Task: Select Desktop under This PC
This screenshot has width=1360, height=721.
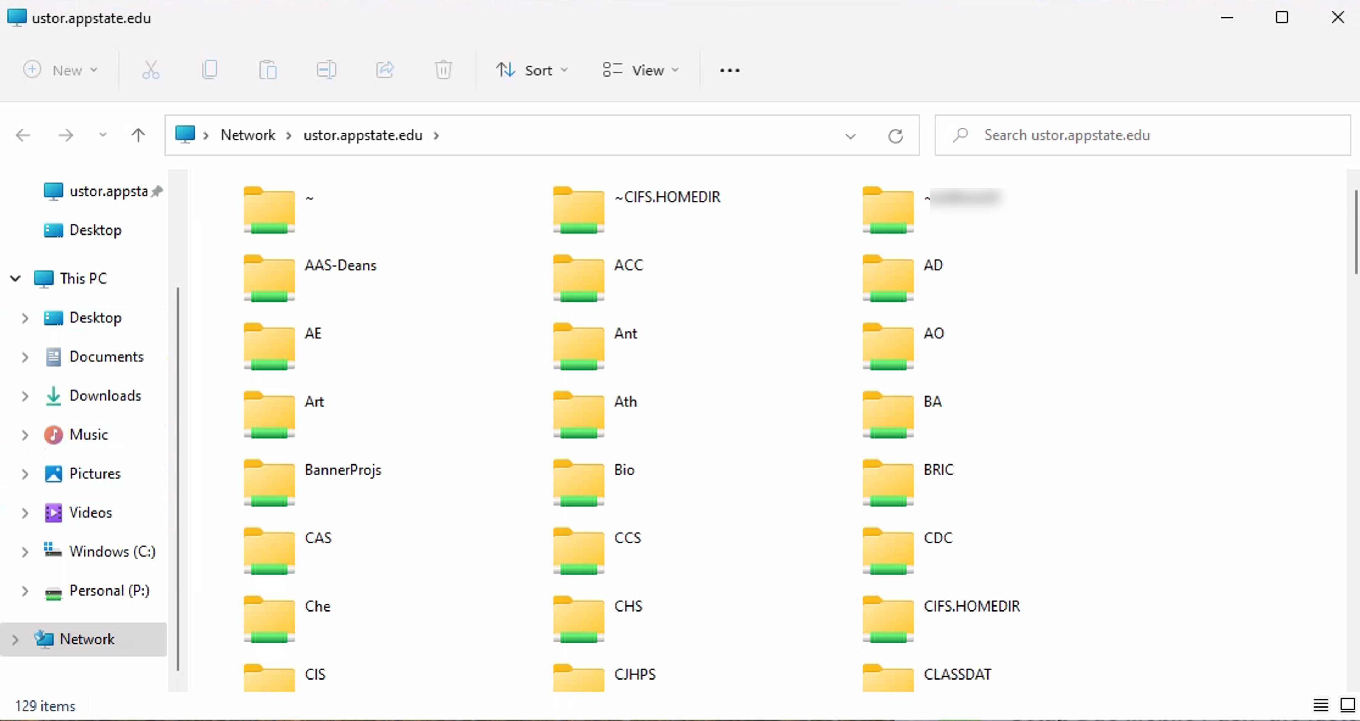Action: (x=82, y=318)
